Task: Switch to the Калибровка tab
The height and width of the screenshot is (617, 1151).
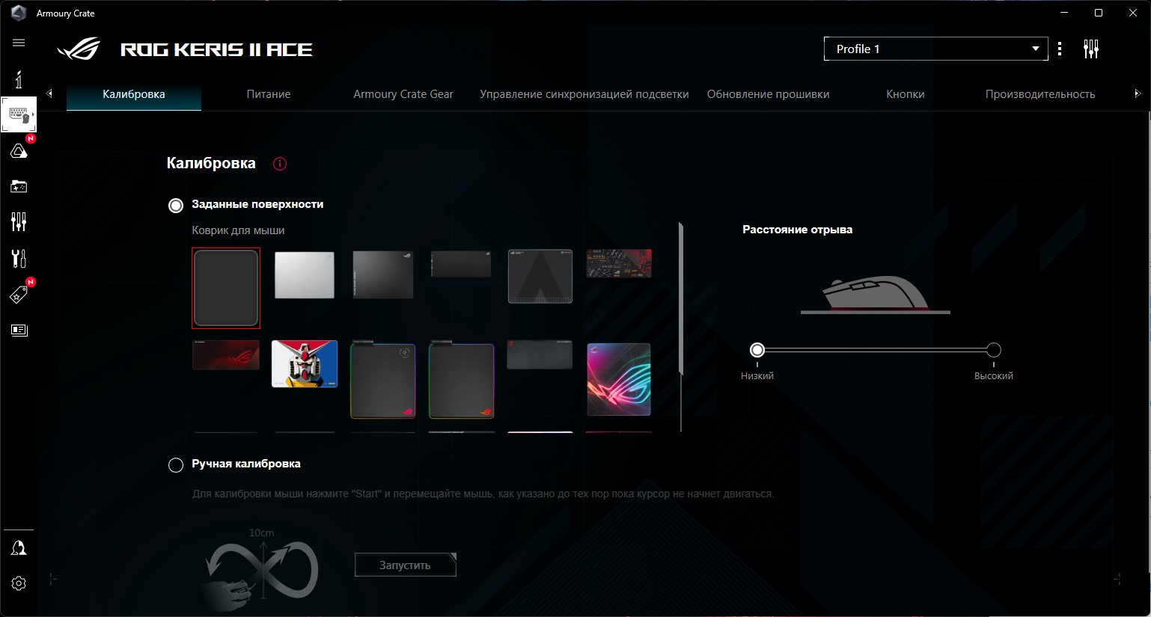Action: [x=134, y=94]
